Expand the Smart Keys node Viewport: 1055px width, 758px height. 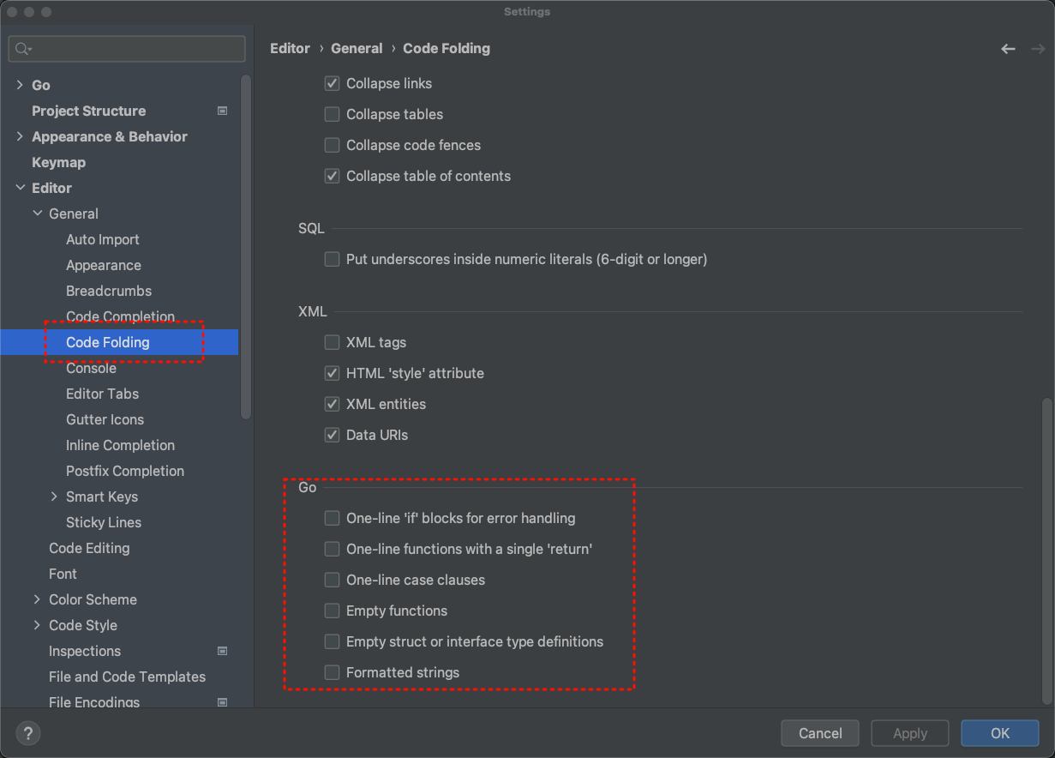point(54,496)
